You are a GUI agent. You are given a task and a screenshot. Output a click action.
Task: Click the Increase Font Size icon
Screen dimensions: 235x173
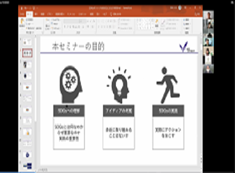point(88,21)
